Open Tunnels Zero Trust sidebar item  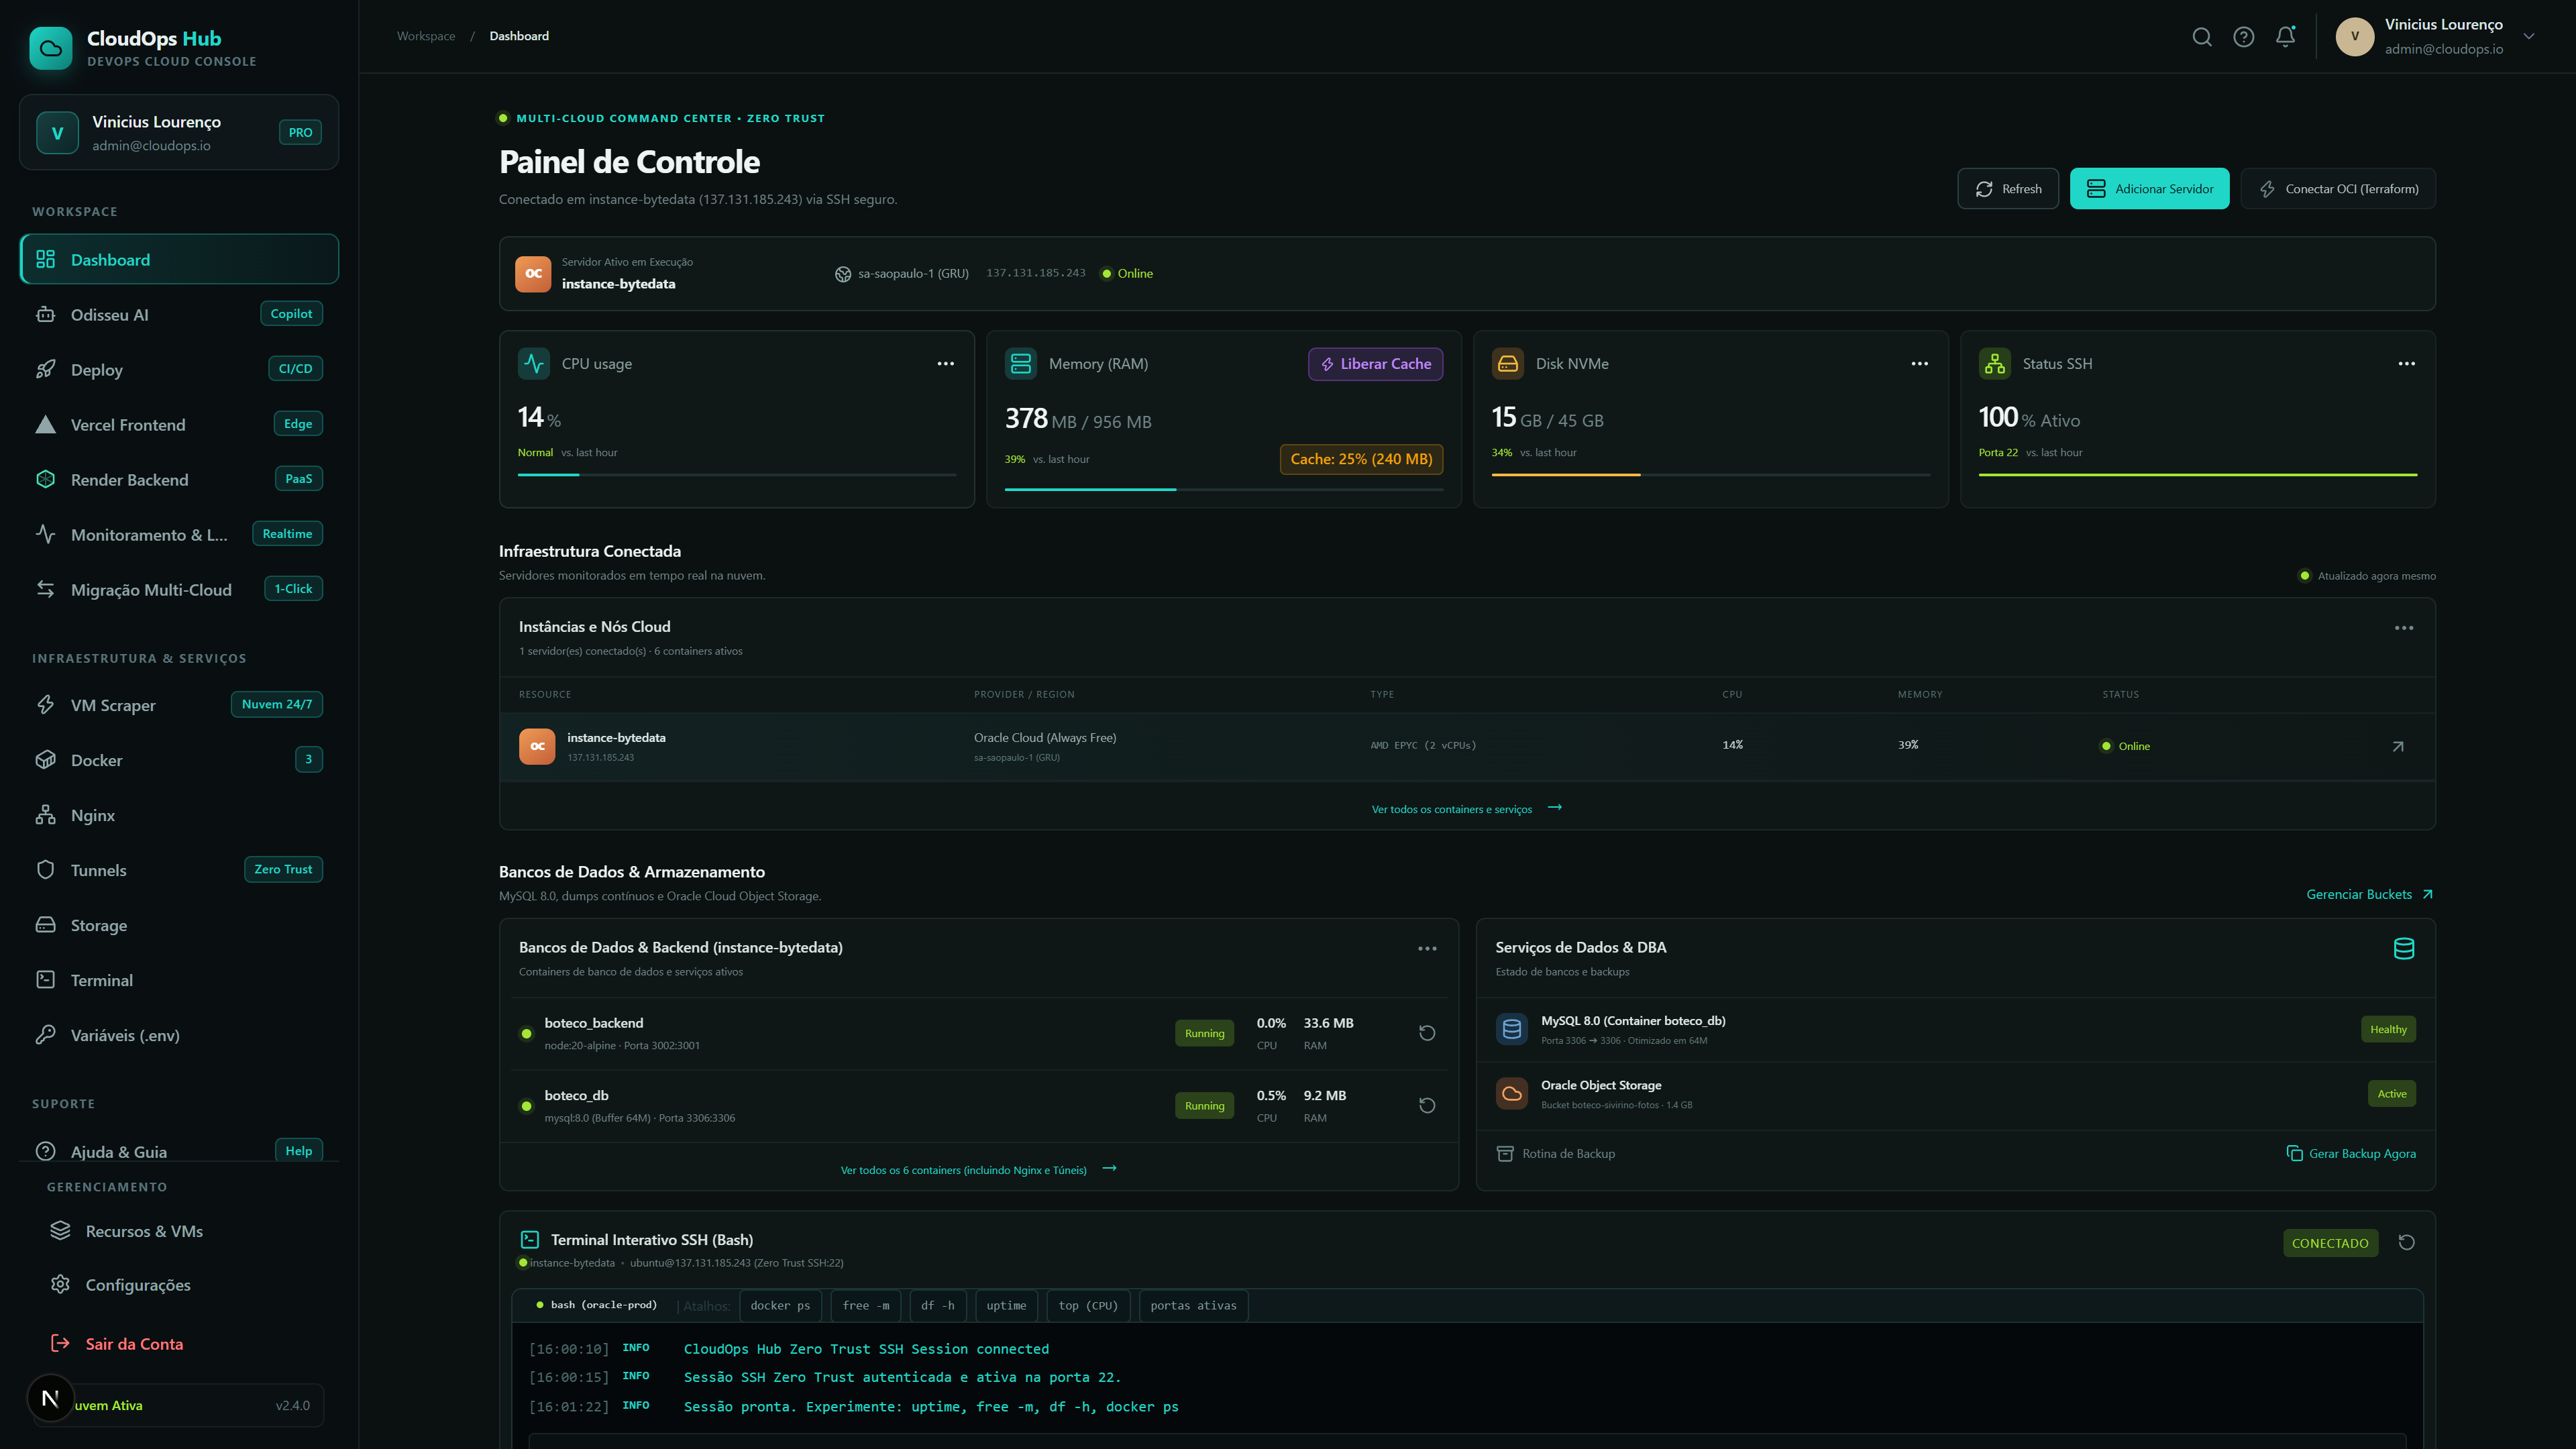coord(179,870)
